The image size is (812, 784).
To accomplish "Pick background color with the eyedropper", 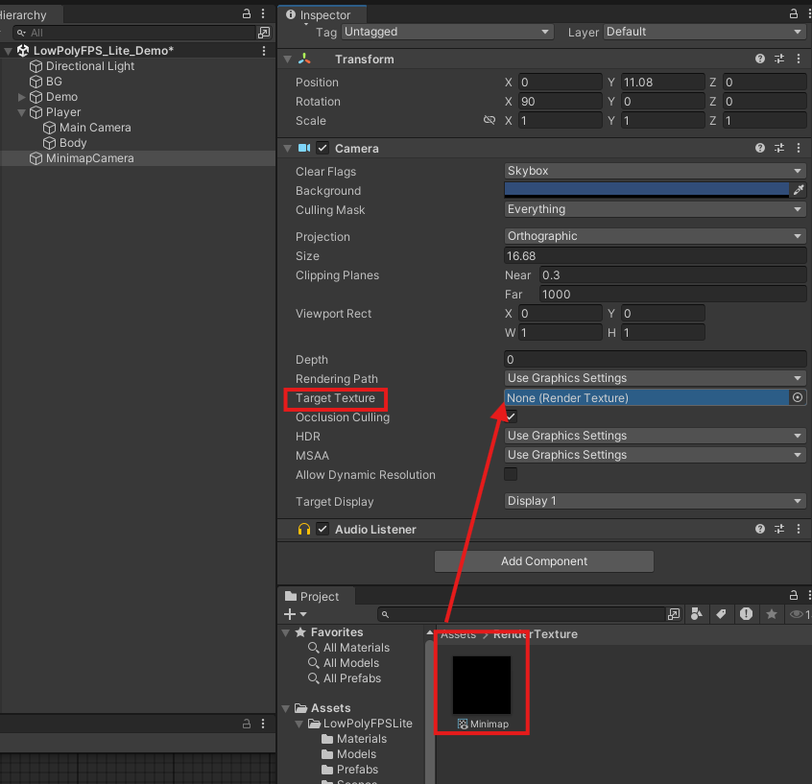I will click(799, 191).
